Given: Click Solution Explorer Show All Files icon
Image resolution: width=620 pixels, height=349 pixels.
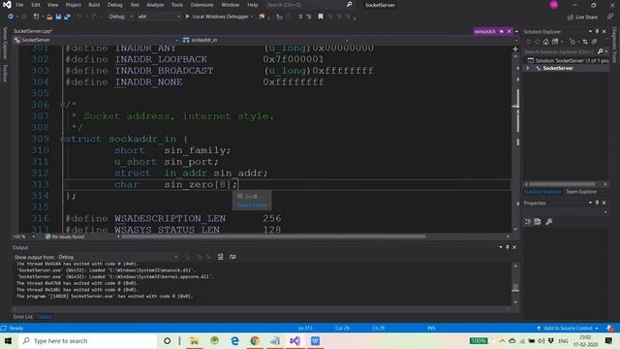Looking at the screenshot, I should 594,42.
